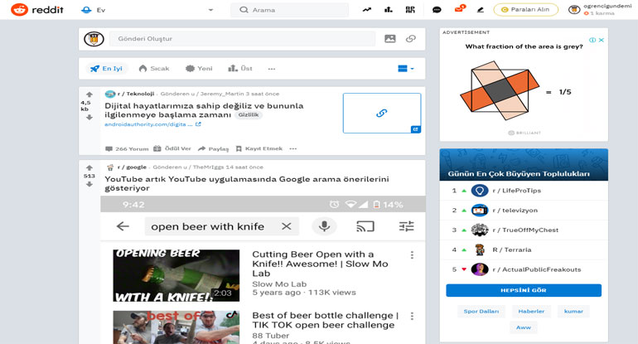Open the card view layout dropdown
This screenshot has height=344, width=638.
[405, 69]
